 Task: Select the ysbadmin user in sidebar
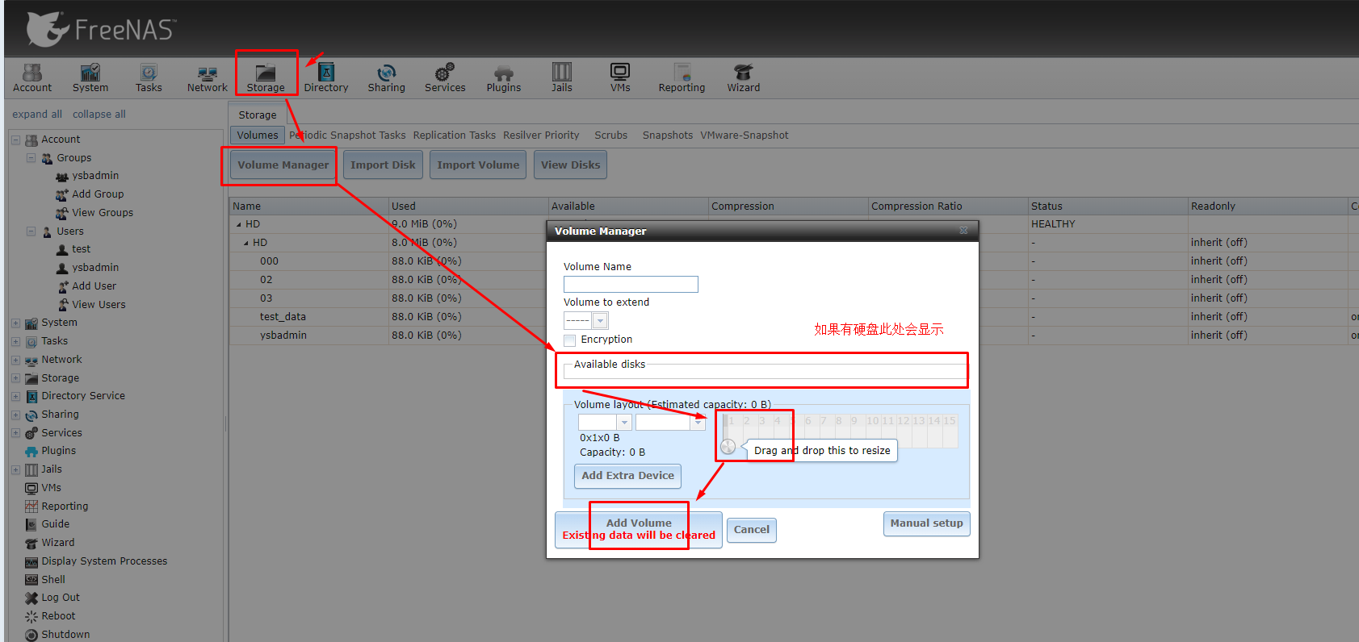[x=95, y=268]
